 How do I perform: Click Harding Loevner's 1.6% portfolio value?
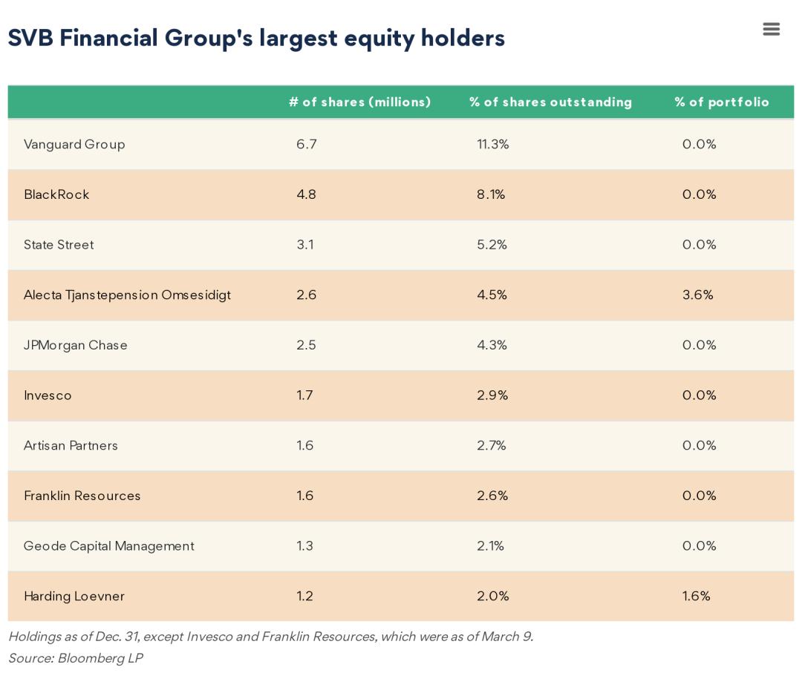[696, 597]
